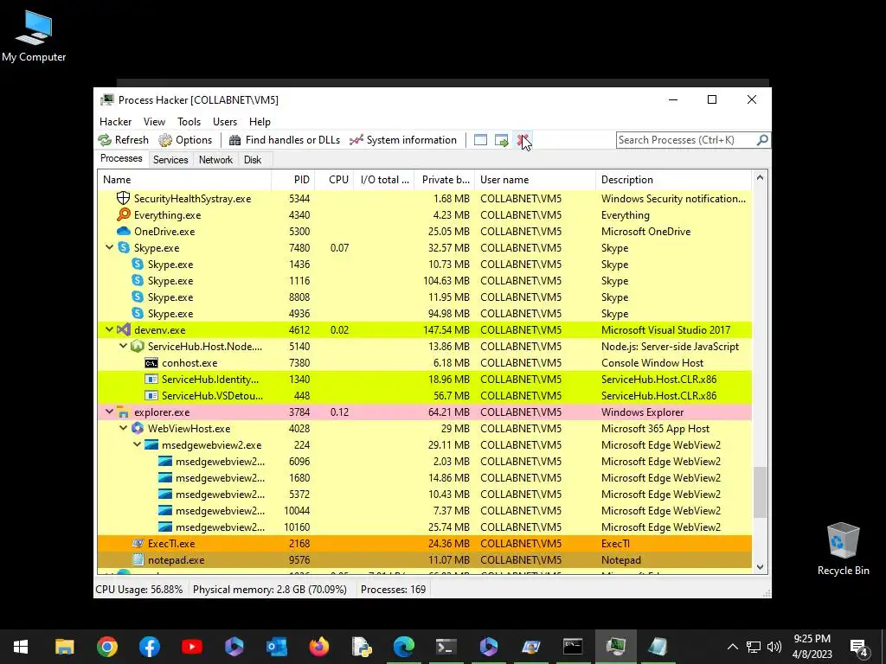Click Skype icon of PID 1116 row
The image size is (886, 664).
tap(138, 280)
